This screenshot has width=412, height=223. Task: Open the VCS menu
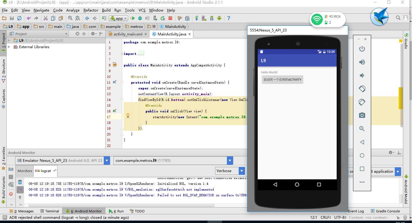point(142,10)
